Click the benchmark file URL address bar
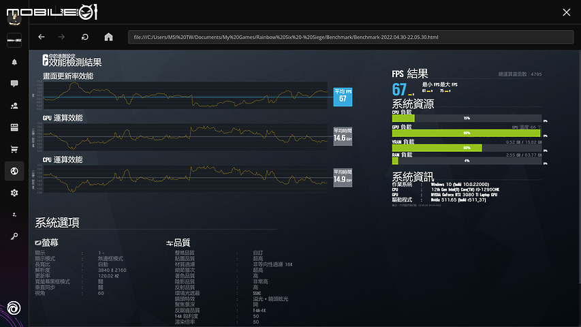 pos(351,37)
